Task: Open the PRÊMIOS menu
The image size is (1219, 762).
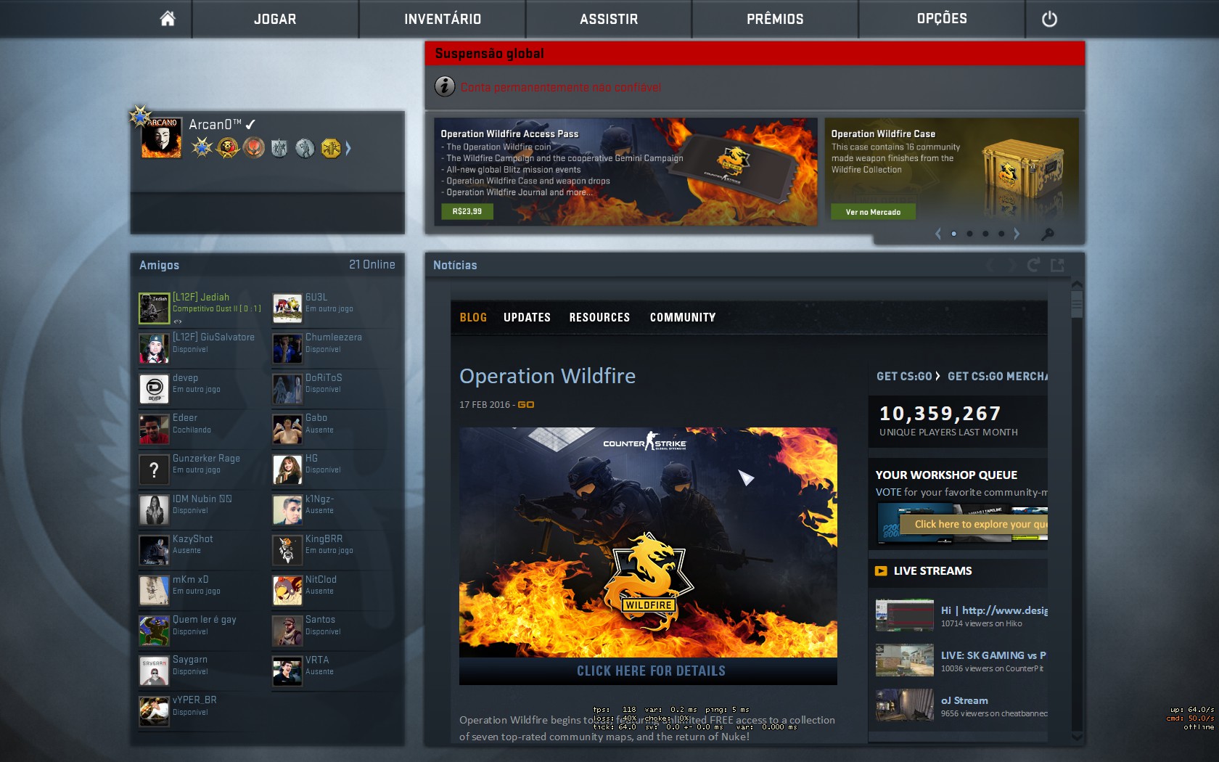Action: point(775,19)
